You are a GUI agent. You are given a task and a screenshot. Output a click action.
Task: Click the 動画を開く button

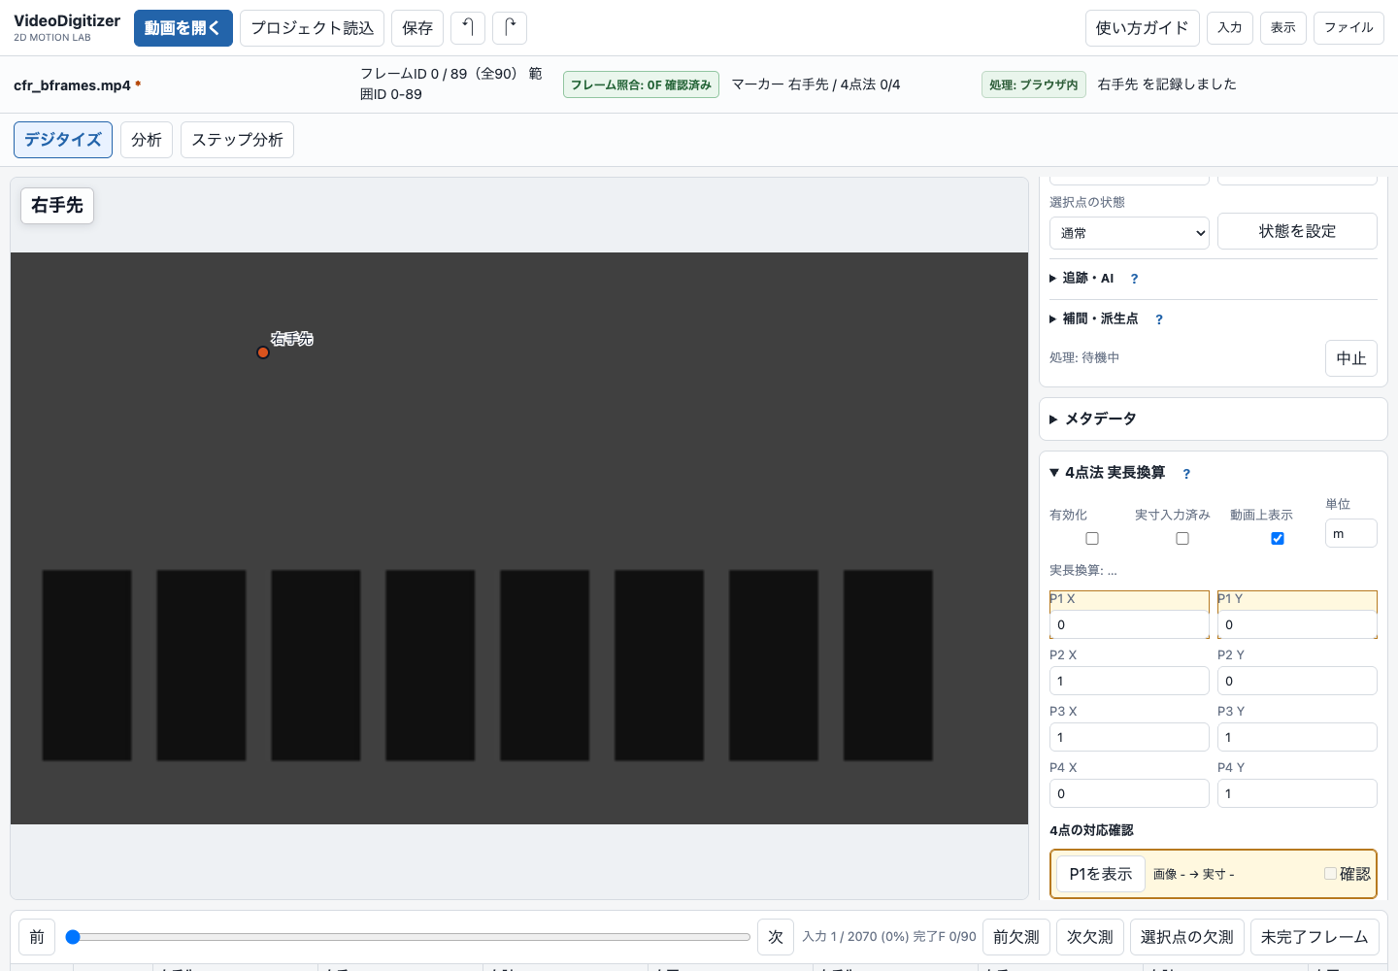(183, 28)
